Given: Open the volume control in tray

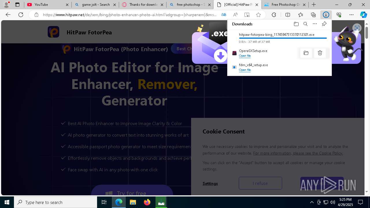Looking at the screenshot, I should (x=333, y=202).
